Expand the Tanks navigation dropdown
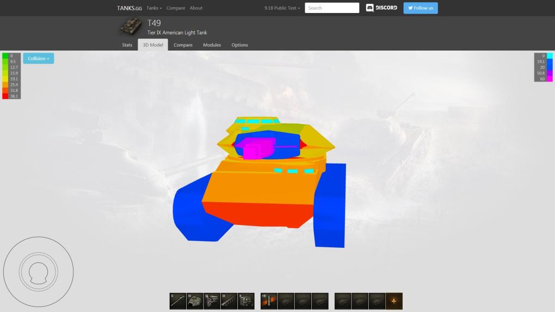555x312 pixels. 154,8
